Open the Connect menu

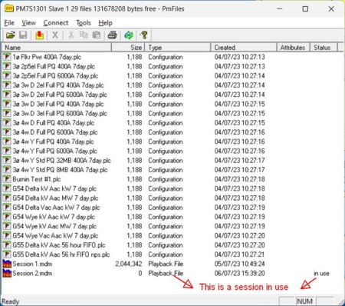point(56,23)
